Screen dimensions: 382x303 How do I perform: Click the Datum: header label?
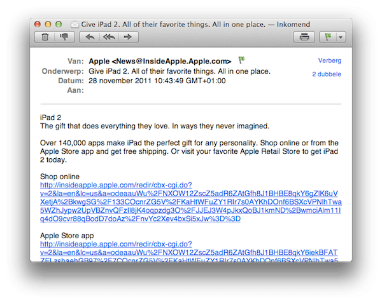[x=71, y=81]
